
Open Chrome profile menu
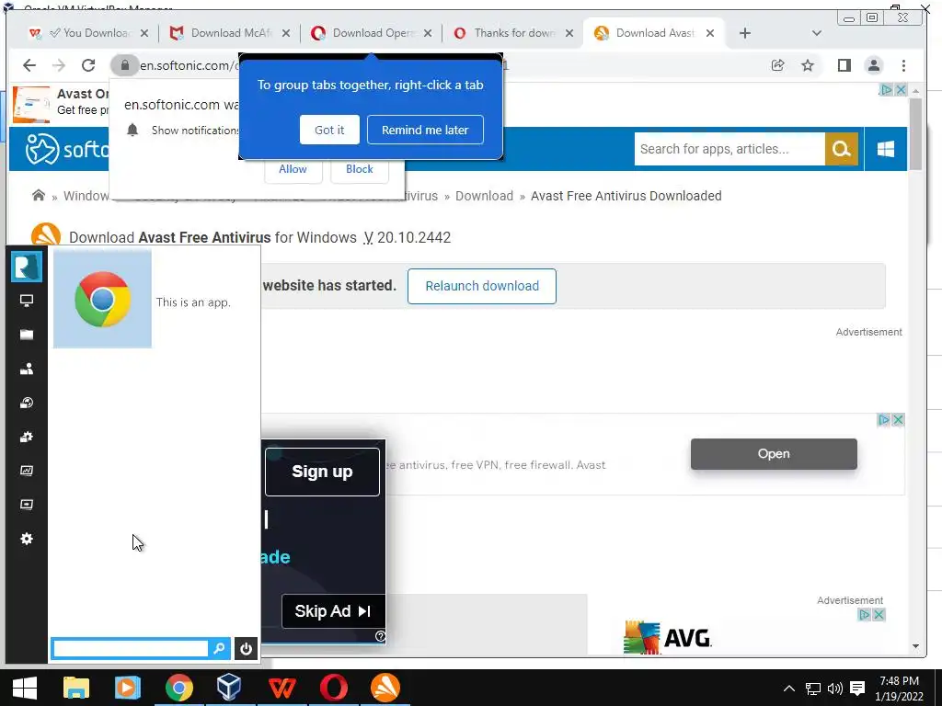click(x=874, y=65)
